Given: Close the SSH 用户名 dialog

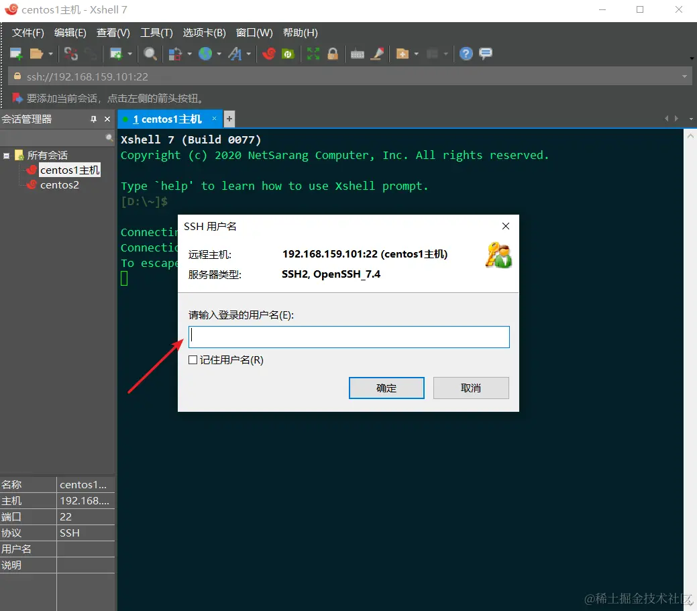Looking at the screenshot, I should pyautogui.click(x=505, y=226).
